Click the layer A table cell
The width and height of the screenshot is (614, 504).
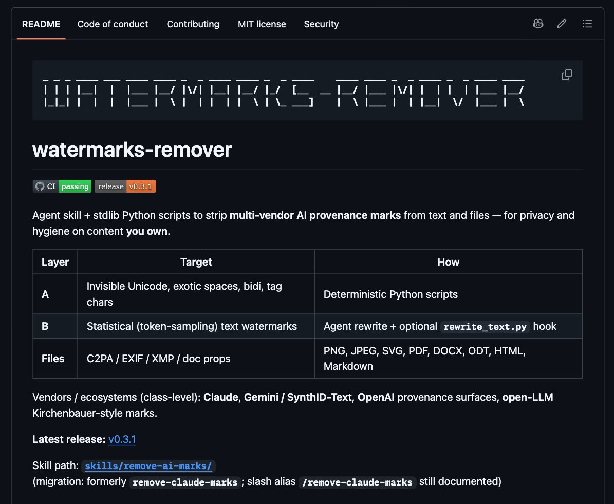[55, 294]
